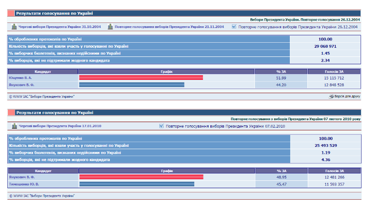The height and width of the screenshot is (207, 367).
Task: Click Версія для друку link
Action: click(347, 96)
